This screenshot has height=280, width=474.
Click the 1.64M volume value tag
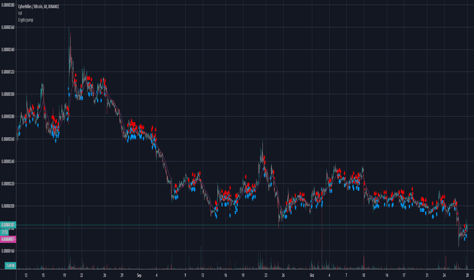[x=10, y=265]
